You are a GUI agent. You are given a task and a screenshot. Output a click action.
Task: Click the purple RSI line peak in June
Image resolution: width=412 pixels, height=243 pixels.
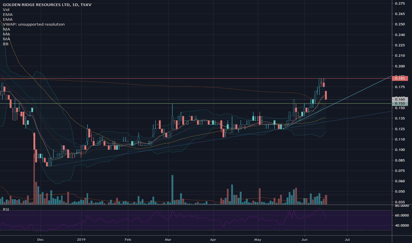click(x=319, y=209)
